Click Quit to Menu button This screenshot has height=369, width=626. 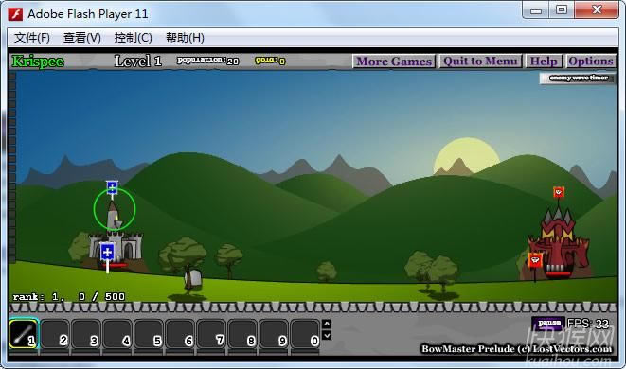coord(481,61)
